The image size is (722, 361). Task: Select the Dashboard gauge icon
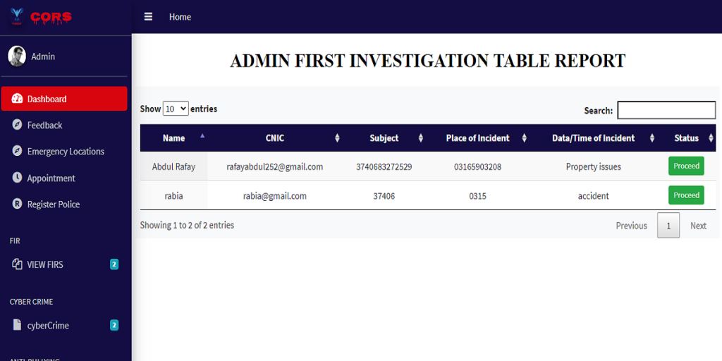coord(17,99)
